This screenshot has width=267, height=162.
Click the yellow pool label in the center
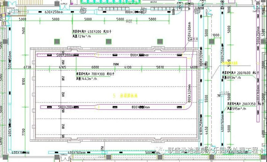click(125, 95)
